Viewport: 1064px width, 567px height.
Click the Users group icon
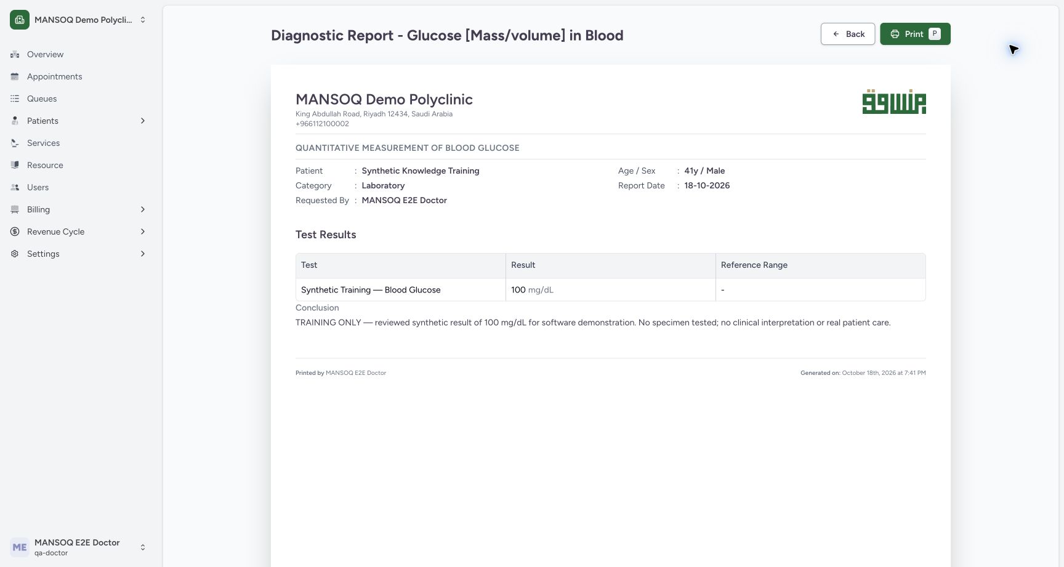click(x=15, y=187)
